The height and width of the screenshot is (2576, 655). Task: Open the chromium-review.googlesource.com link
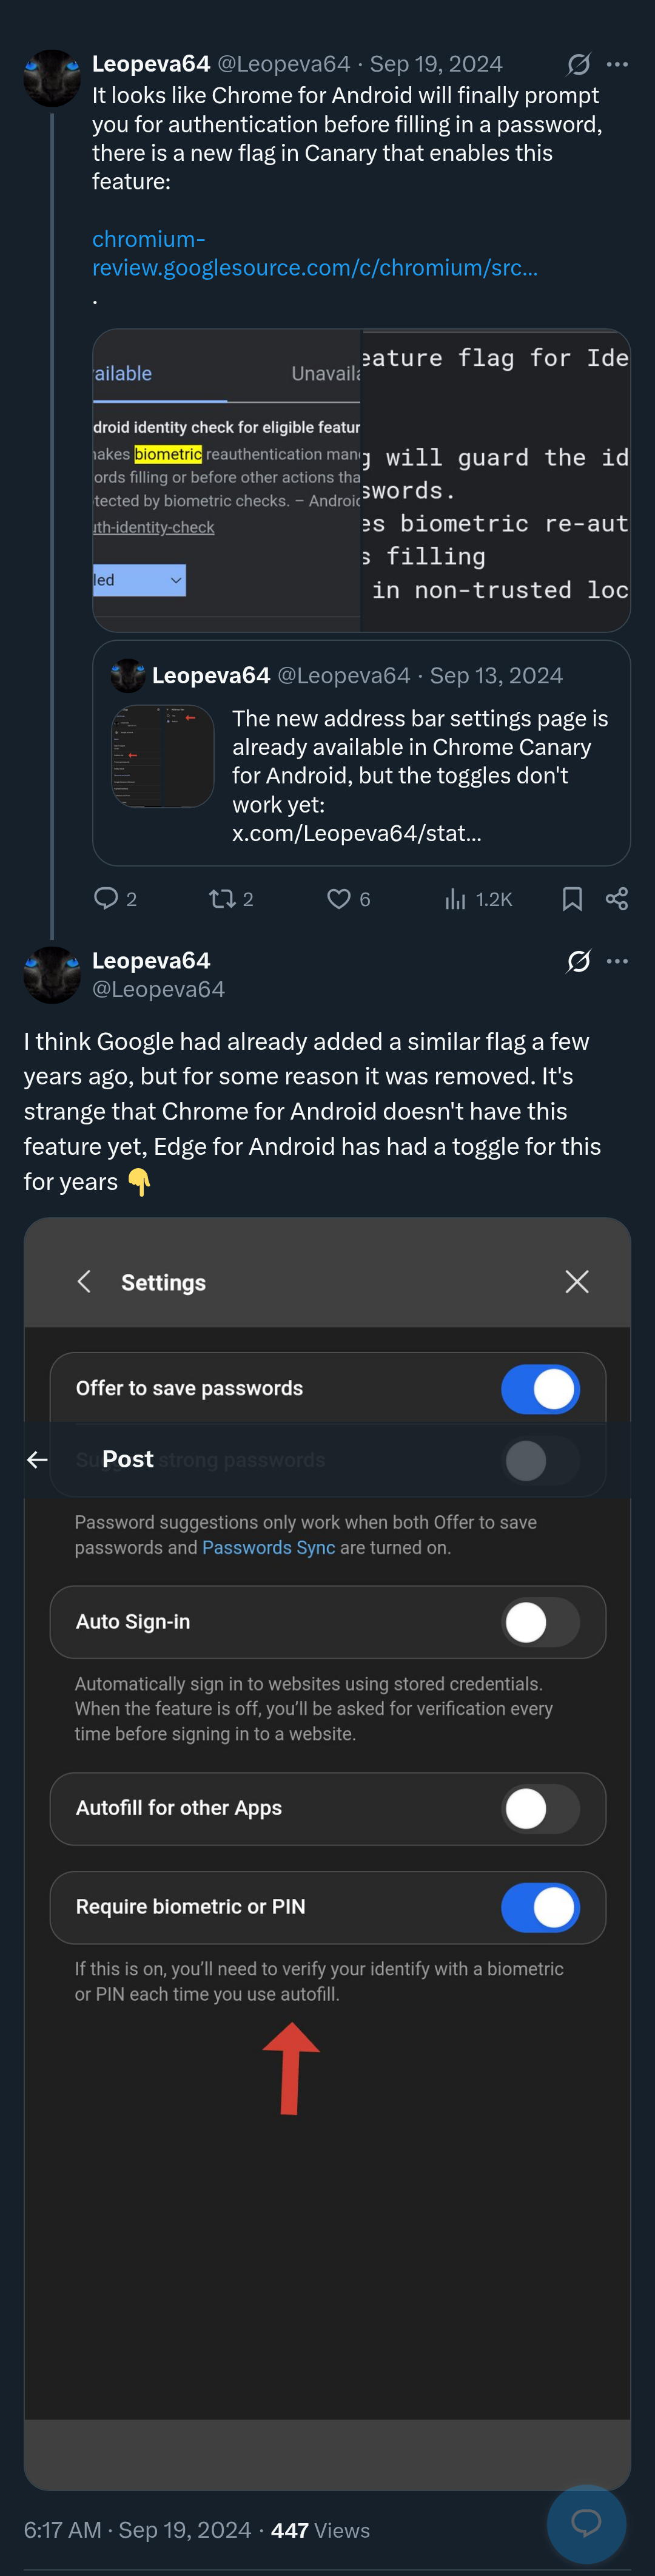[x=315, y=253]
